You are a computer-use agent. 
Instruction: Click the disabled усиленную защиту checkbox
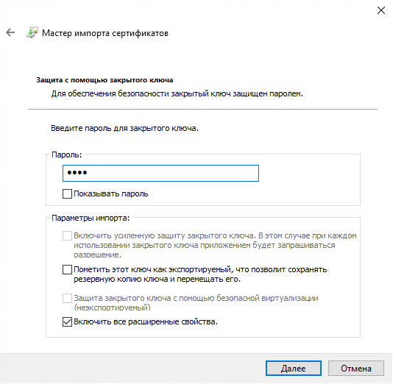coord(67,236)
